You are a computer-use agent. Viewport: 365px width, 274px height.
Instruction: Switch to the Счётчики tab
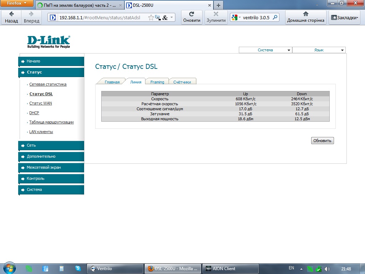(x=182, y=82)
